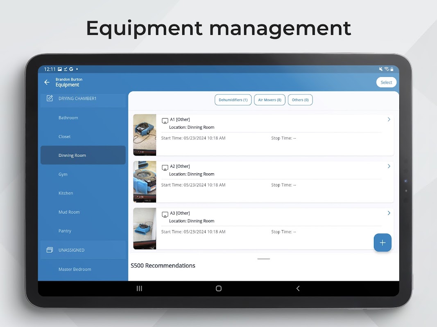
Task: Tap the UNASSIGNED stack icon
Action: tap(50, 250)
